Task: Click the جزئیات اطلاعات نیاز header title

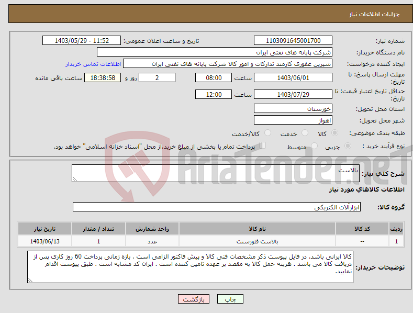Action: 374,14
